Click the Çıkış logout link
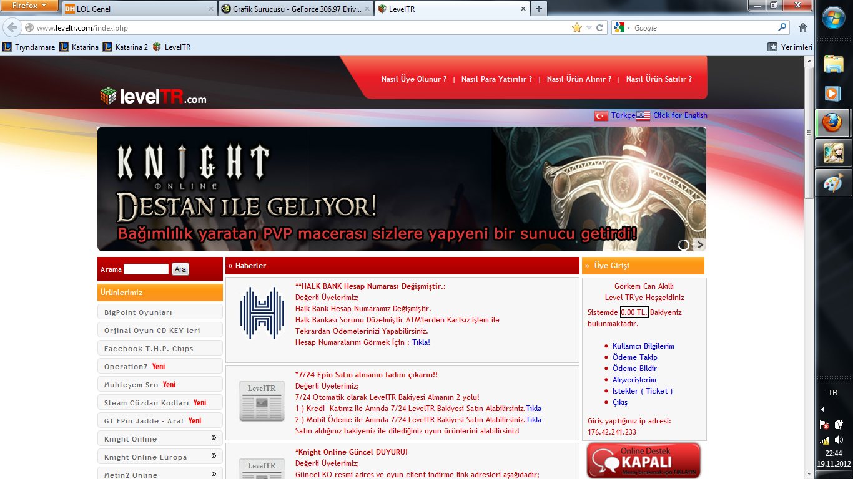This screenshot has width=853, height=479. [620, 402]
